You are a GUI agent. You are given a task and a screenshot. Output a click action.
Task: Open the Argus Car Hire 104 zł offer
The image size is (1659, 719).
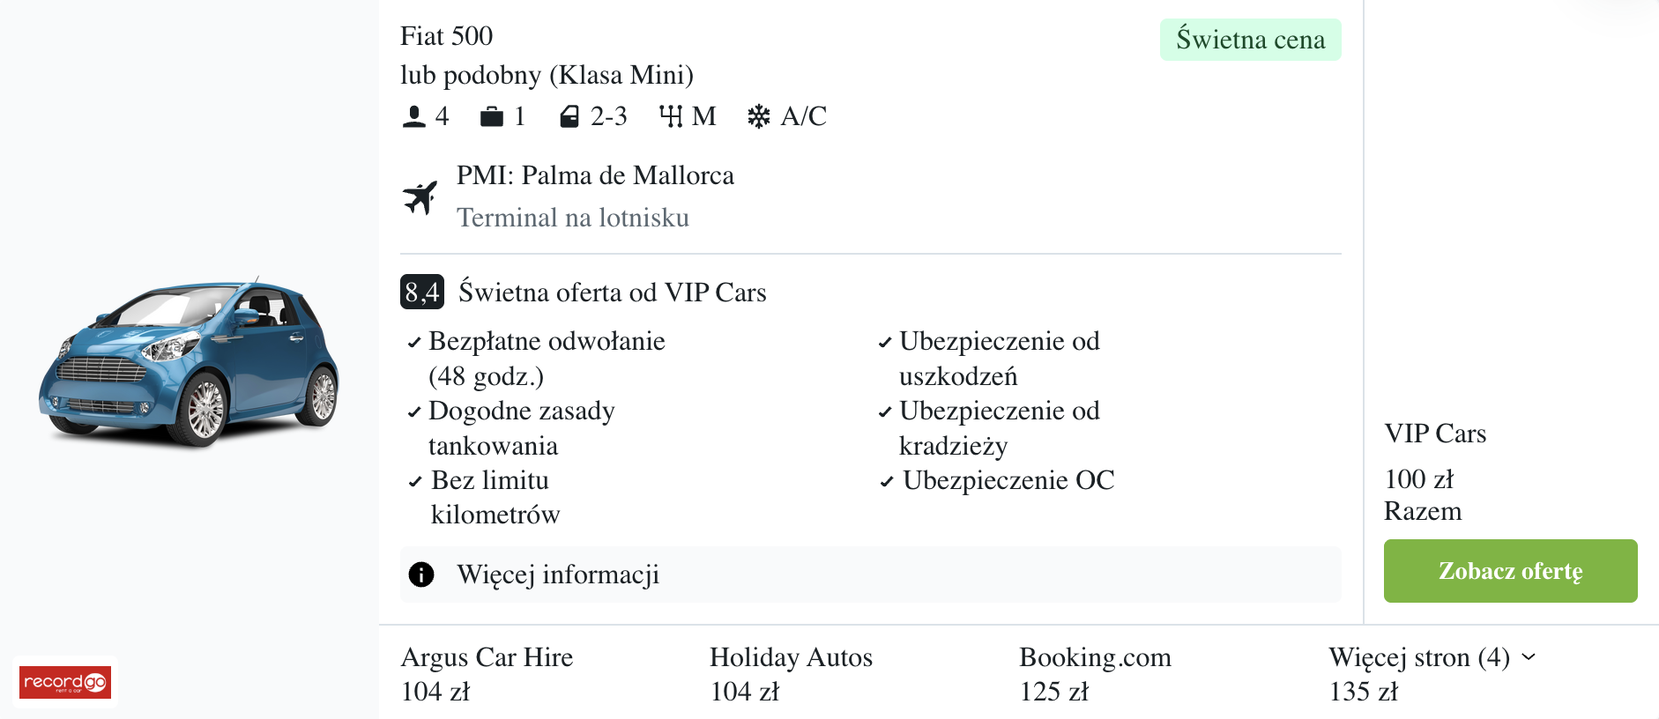coord(487,674)
